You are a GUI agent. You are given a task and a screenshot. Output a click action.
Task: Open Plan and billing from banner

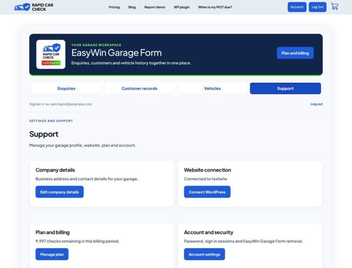[x=295, y=53]
